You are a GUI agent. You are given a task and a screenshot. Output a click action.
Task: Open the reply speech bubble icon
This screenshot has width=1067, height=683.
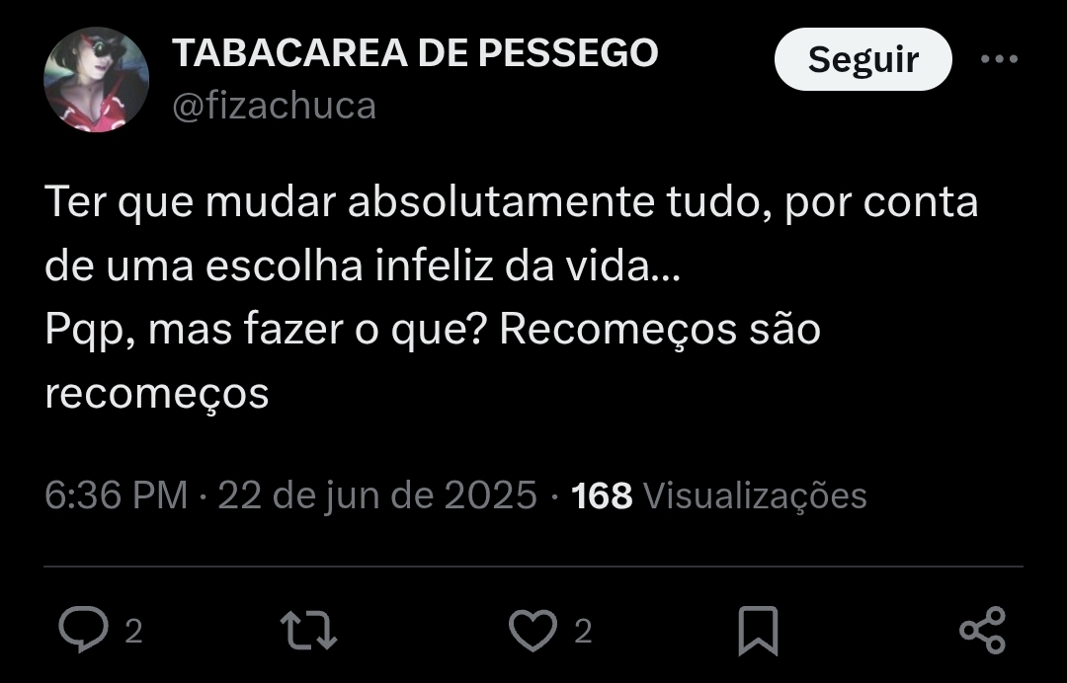pyautogui.click(x=84, y=630)
